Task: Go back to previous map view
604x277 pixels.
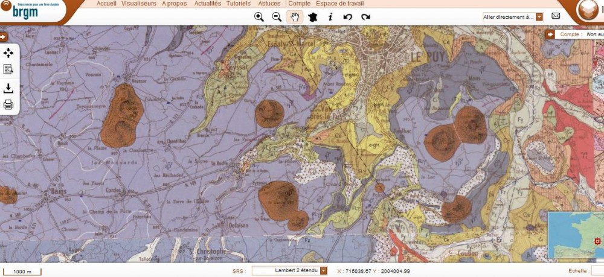Action: (348, 17)
